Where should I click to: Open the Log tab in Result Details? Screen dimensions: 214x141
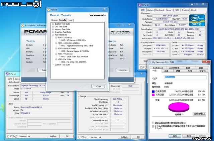(x=70, y=20)
